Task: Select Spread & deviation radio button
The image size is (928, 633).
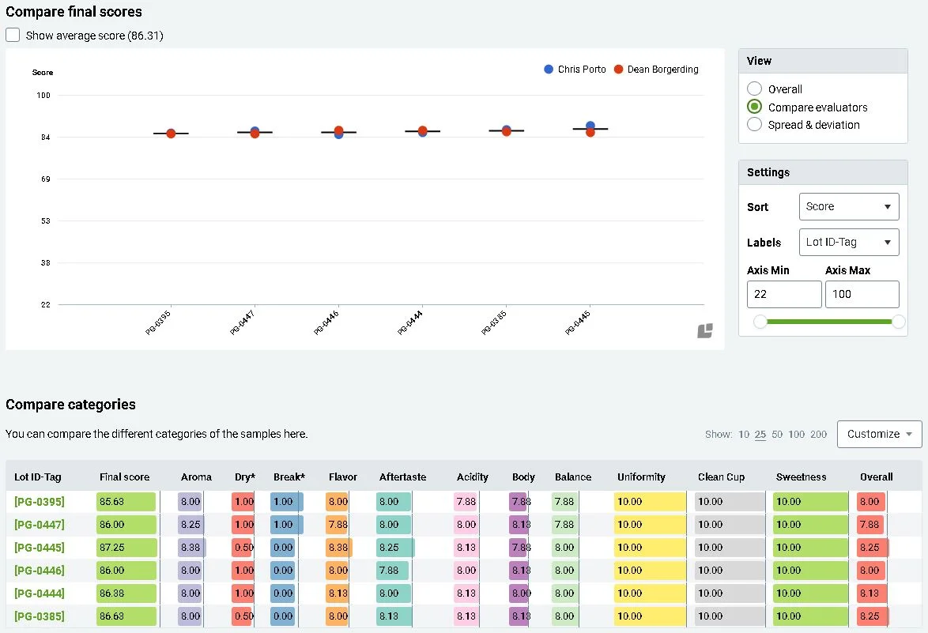Action: 755,124
